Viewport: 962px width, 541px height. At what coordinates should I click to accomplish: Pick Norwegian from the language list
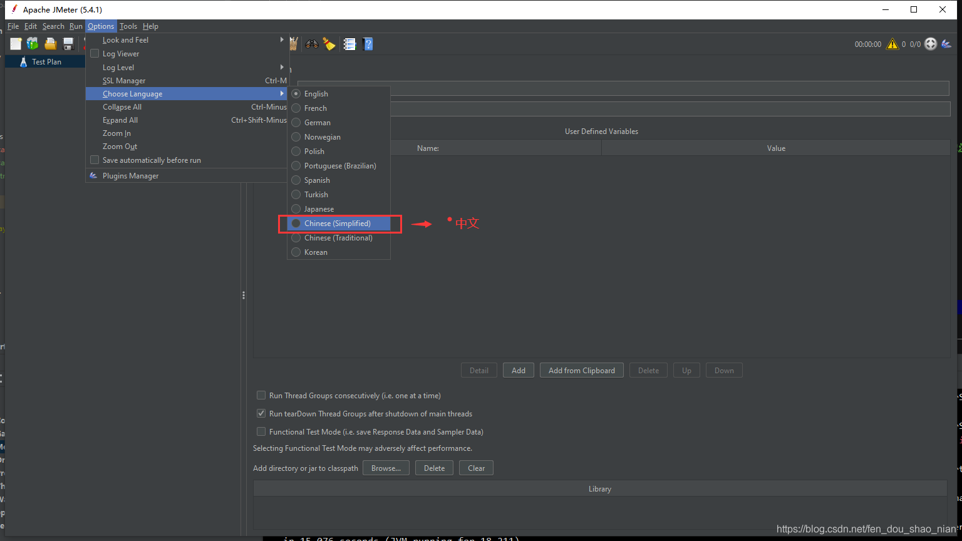point(339,137)
